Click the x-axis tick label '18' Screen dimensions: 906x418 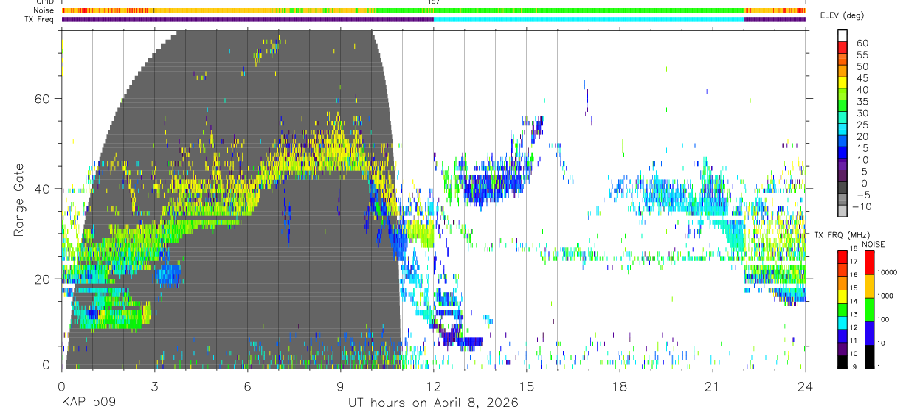(x=620, y=388)
